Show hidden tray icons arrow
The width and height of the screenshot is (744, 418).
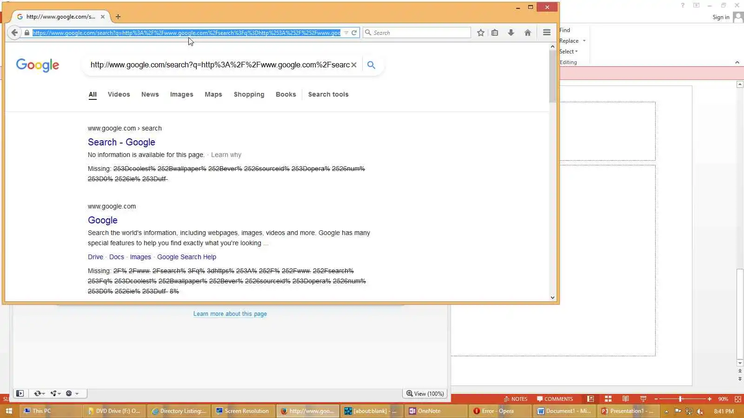pos(666,411)
